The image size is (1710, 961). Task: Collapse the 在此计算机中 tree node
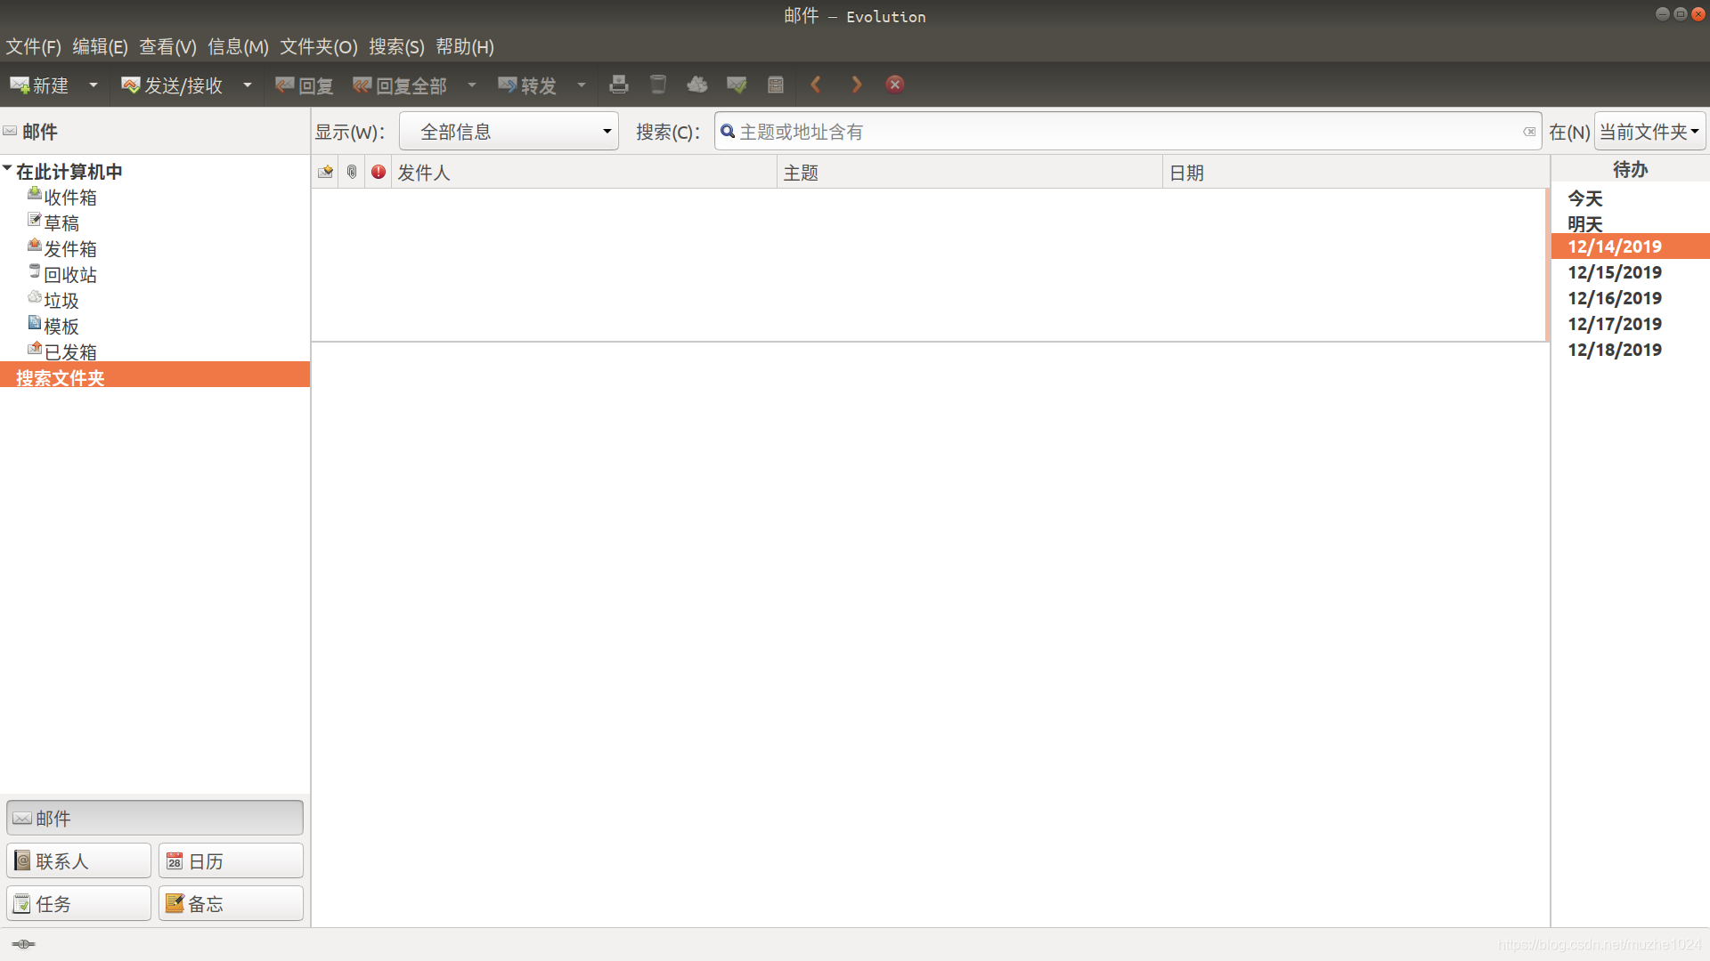(7, 168)
